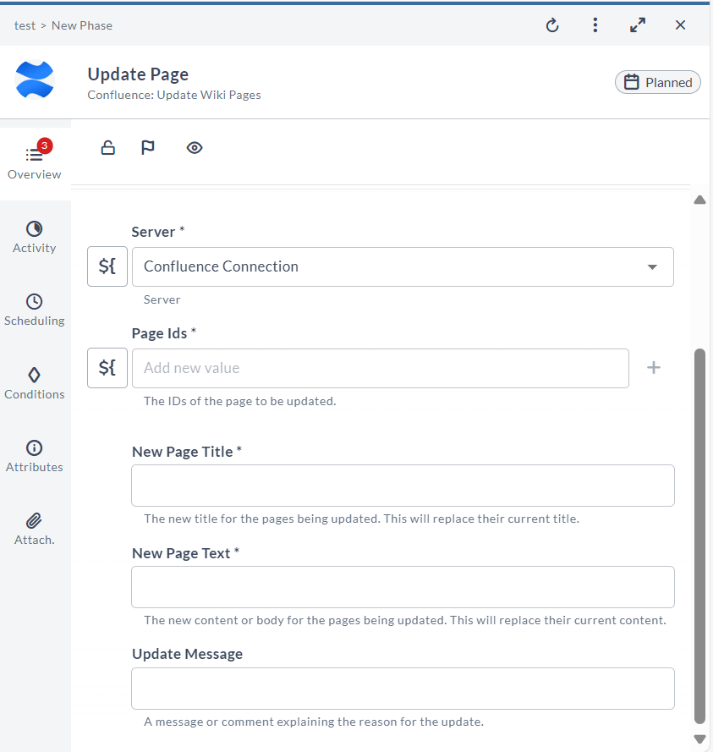Click 'Confluence: Update Wiki Pages' subtitle

tap(174, 95)
